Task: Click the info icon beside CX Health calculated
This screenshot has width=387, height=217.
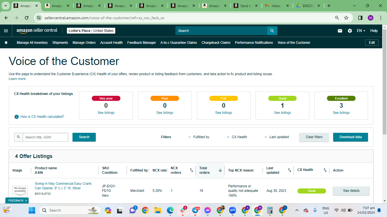Action: tap(17, 117)
